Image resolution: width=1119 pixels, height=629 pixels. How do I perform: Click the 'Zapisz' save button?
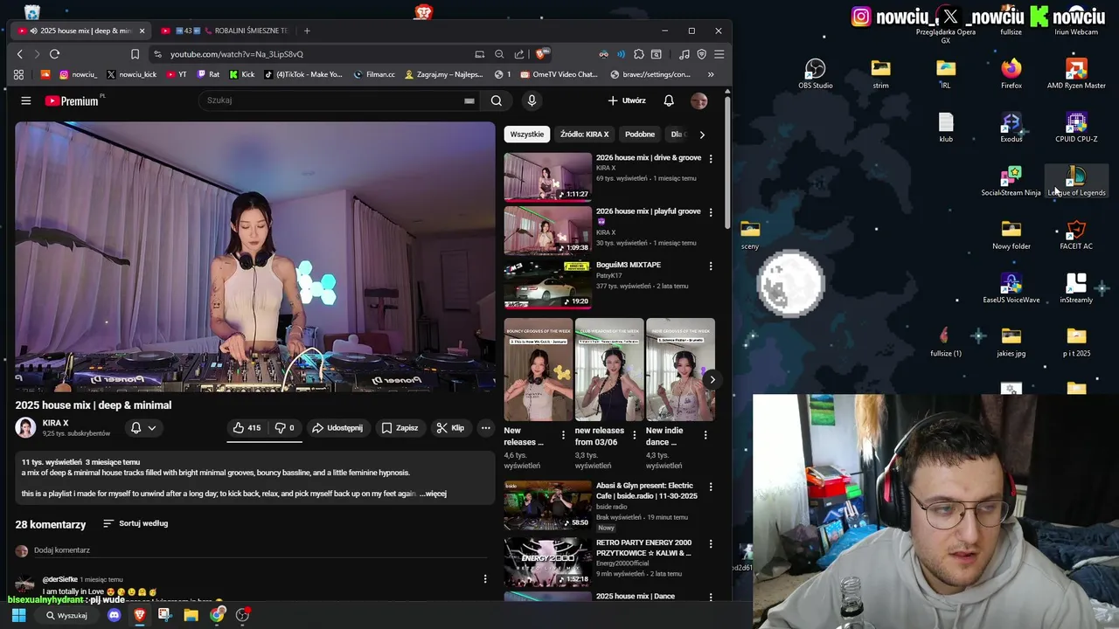click(x=400, y=428)
